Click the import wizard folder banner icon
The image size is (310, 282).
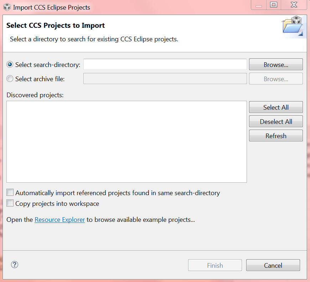pos(293,26)
